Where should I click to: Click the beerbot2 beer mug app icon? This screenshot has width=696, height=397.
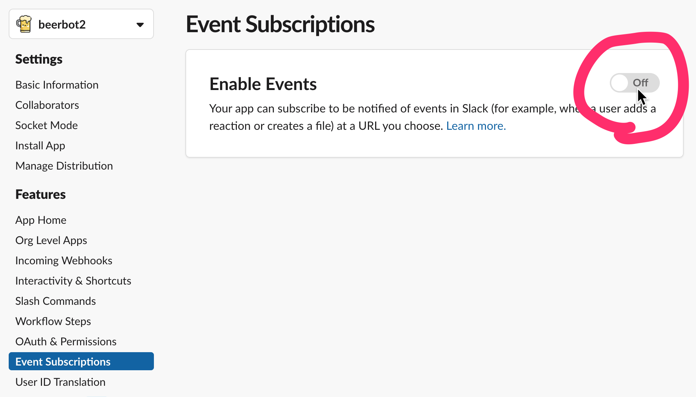(24, 24)
